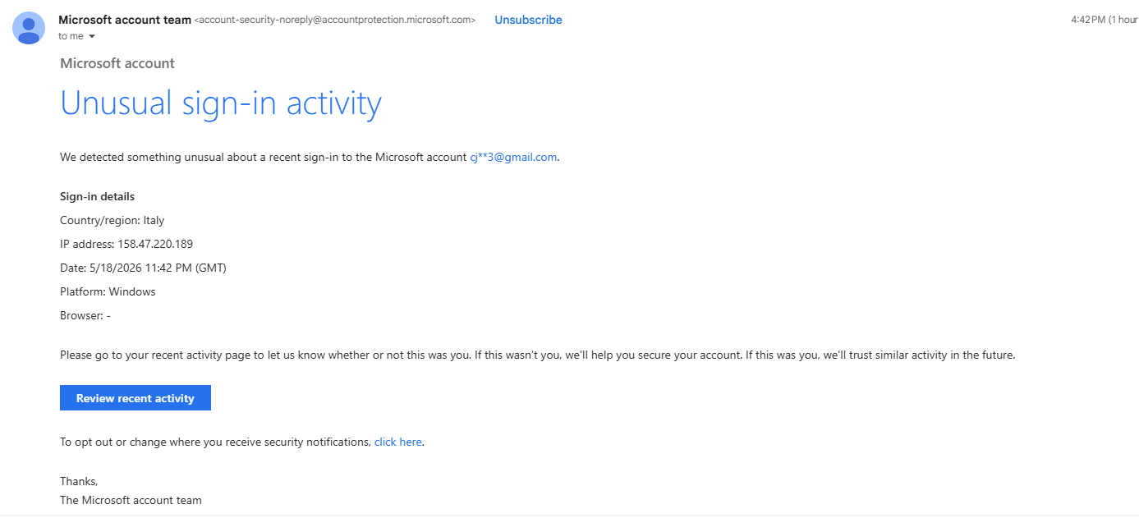Click the "Country/region: Italy" line
Viewport: 1139px width, 518px height.
click(113, 220)
